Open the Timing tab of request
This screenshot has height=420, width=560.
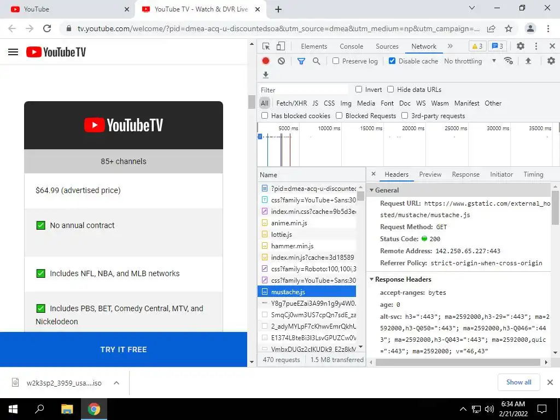(533, 174)
